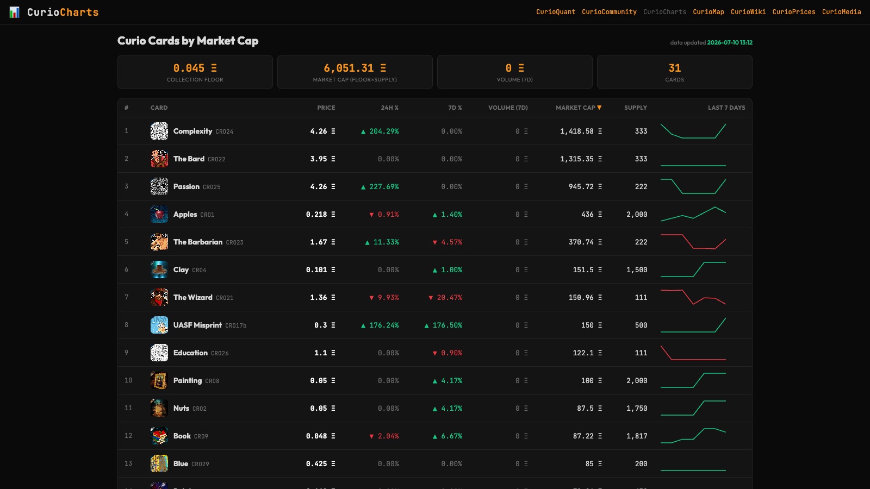Click the Book card artwork icon

coord(159,436)
